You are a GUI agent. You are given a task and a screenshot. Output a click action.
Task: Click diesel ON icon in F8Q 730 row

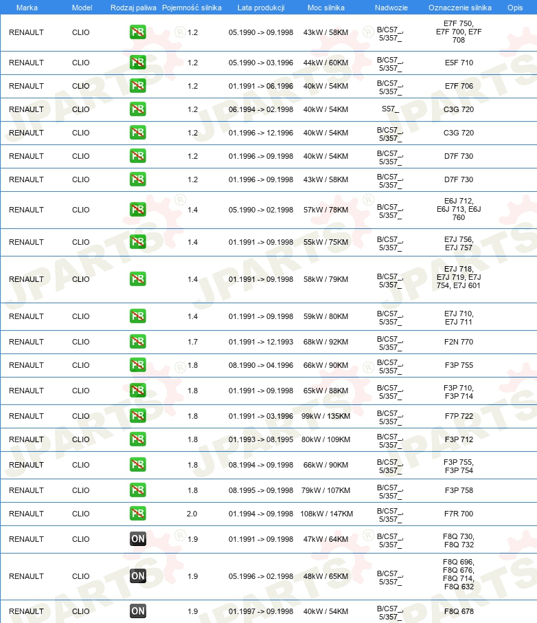tap(138, 539)
